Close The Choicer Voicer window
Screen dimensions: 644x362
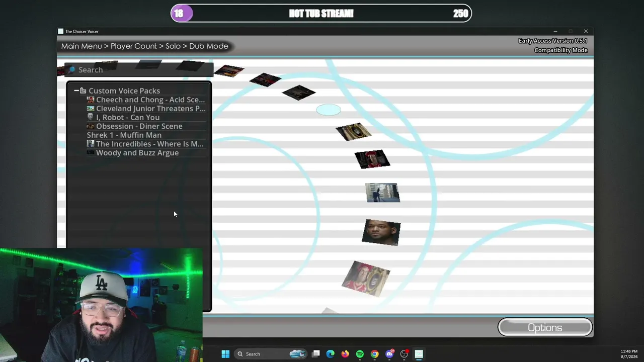click(586, 31)
